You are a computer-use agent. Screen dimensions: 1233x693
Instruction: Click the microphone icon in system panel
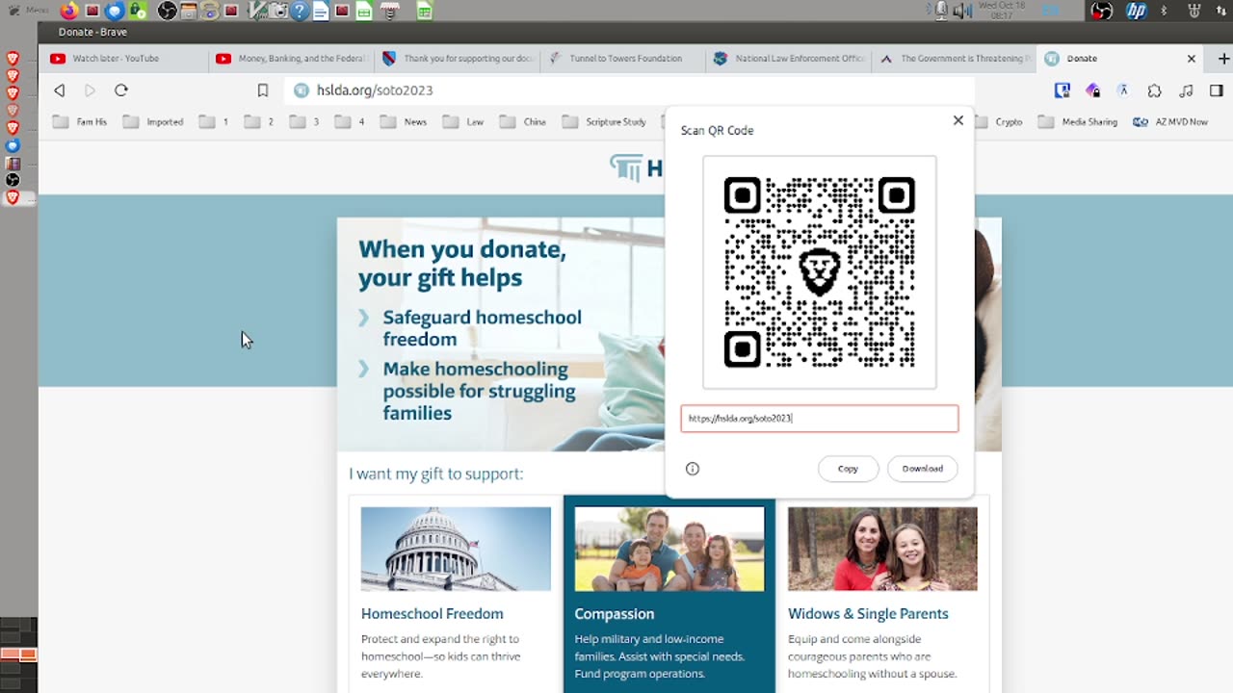[941, 12]
